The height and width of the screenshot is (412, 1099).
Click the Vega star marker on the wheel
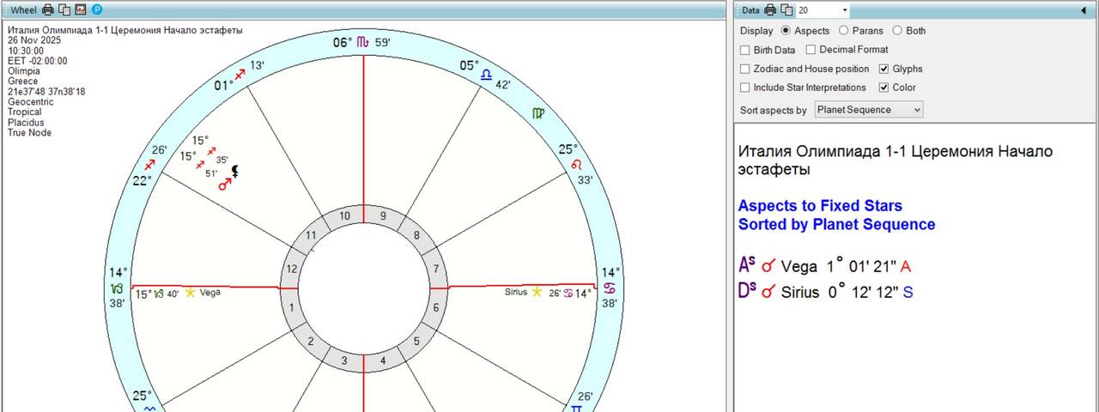[191, 293]
